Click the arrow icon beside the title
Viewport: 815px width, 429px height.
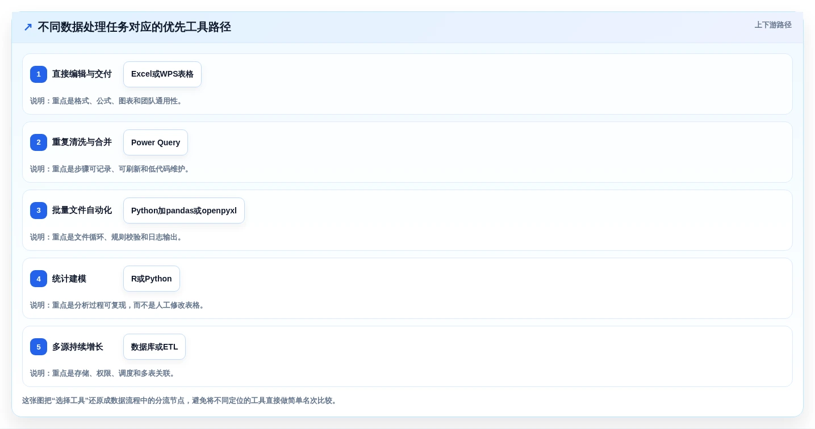click(x=28, y=27)
